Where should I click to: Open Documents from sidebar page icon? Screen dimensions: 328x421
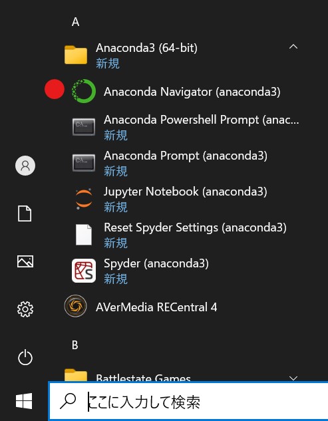25,213
